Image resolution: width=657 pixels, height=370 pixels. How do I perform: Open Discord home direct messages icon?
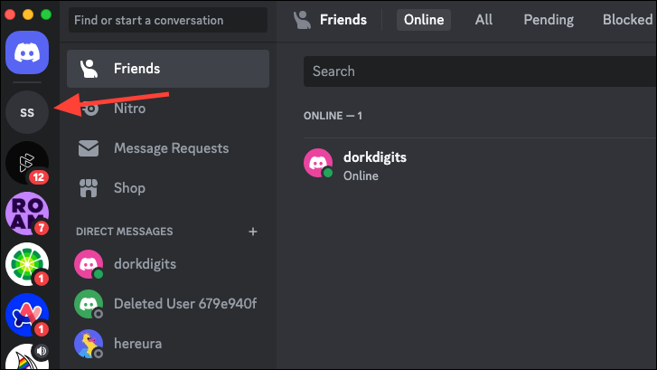[27, 52]
